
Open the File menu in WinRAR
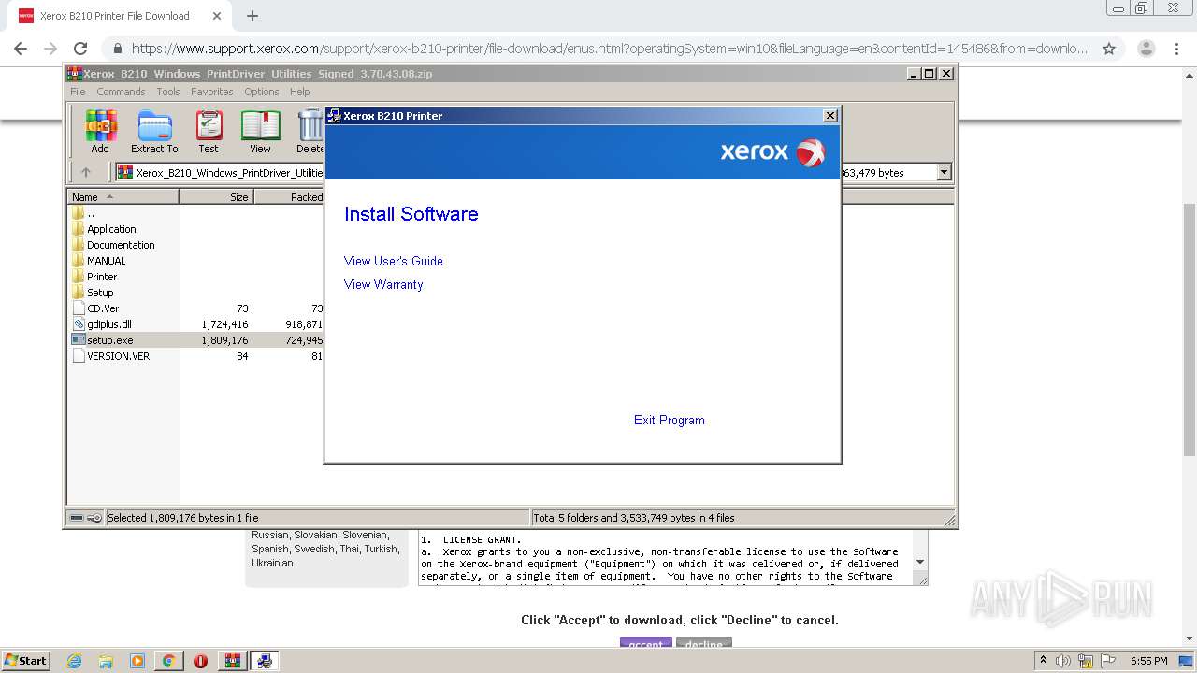[x=78, y=92]
